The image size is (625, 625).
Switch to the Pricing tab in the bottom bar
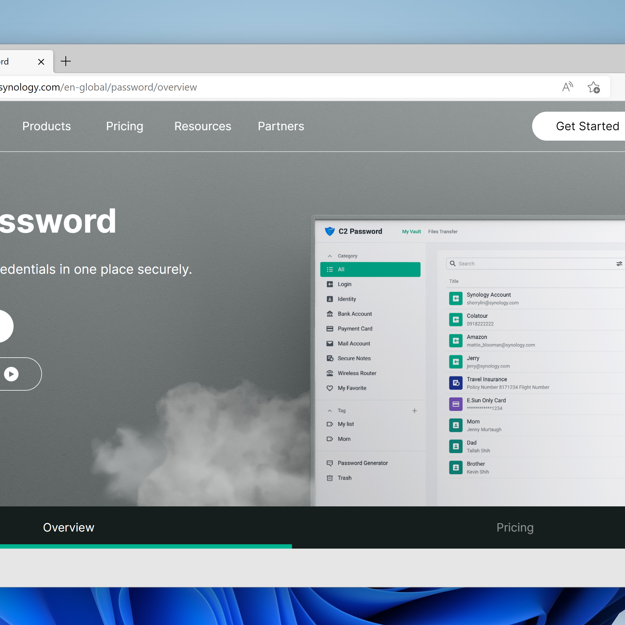click(x=515, y=527)
